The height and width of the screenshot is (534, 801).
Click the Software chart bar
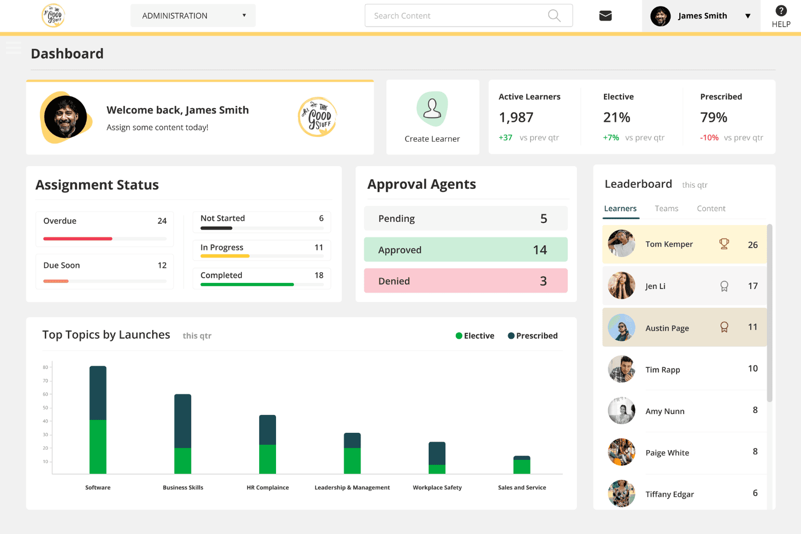[98, 420]
